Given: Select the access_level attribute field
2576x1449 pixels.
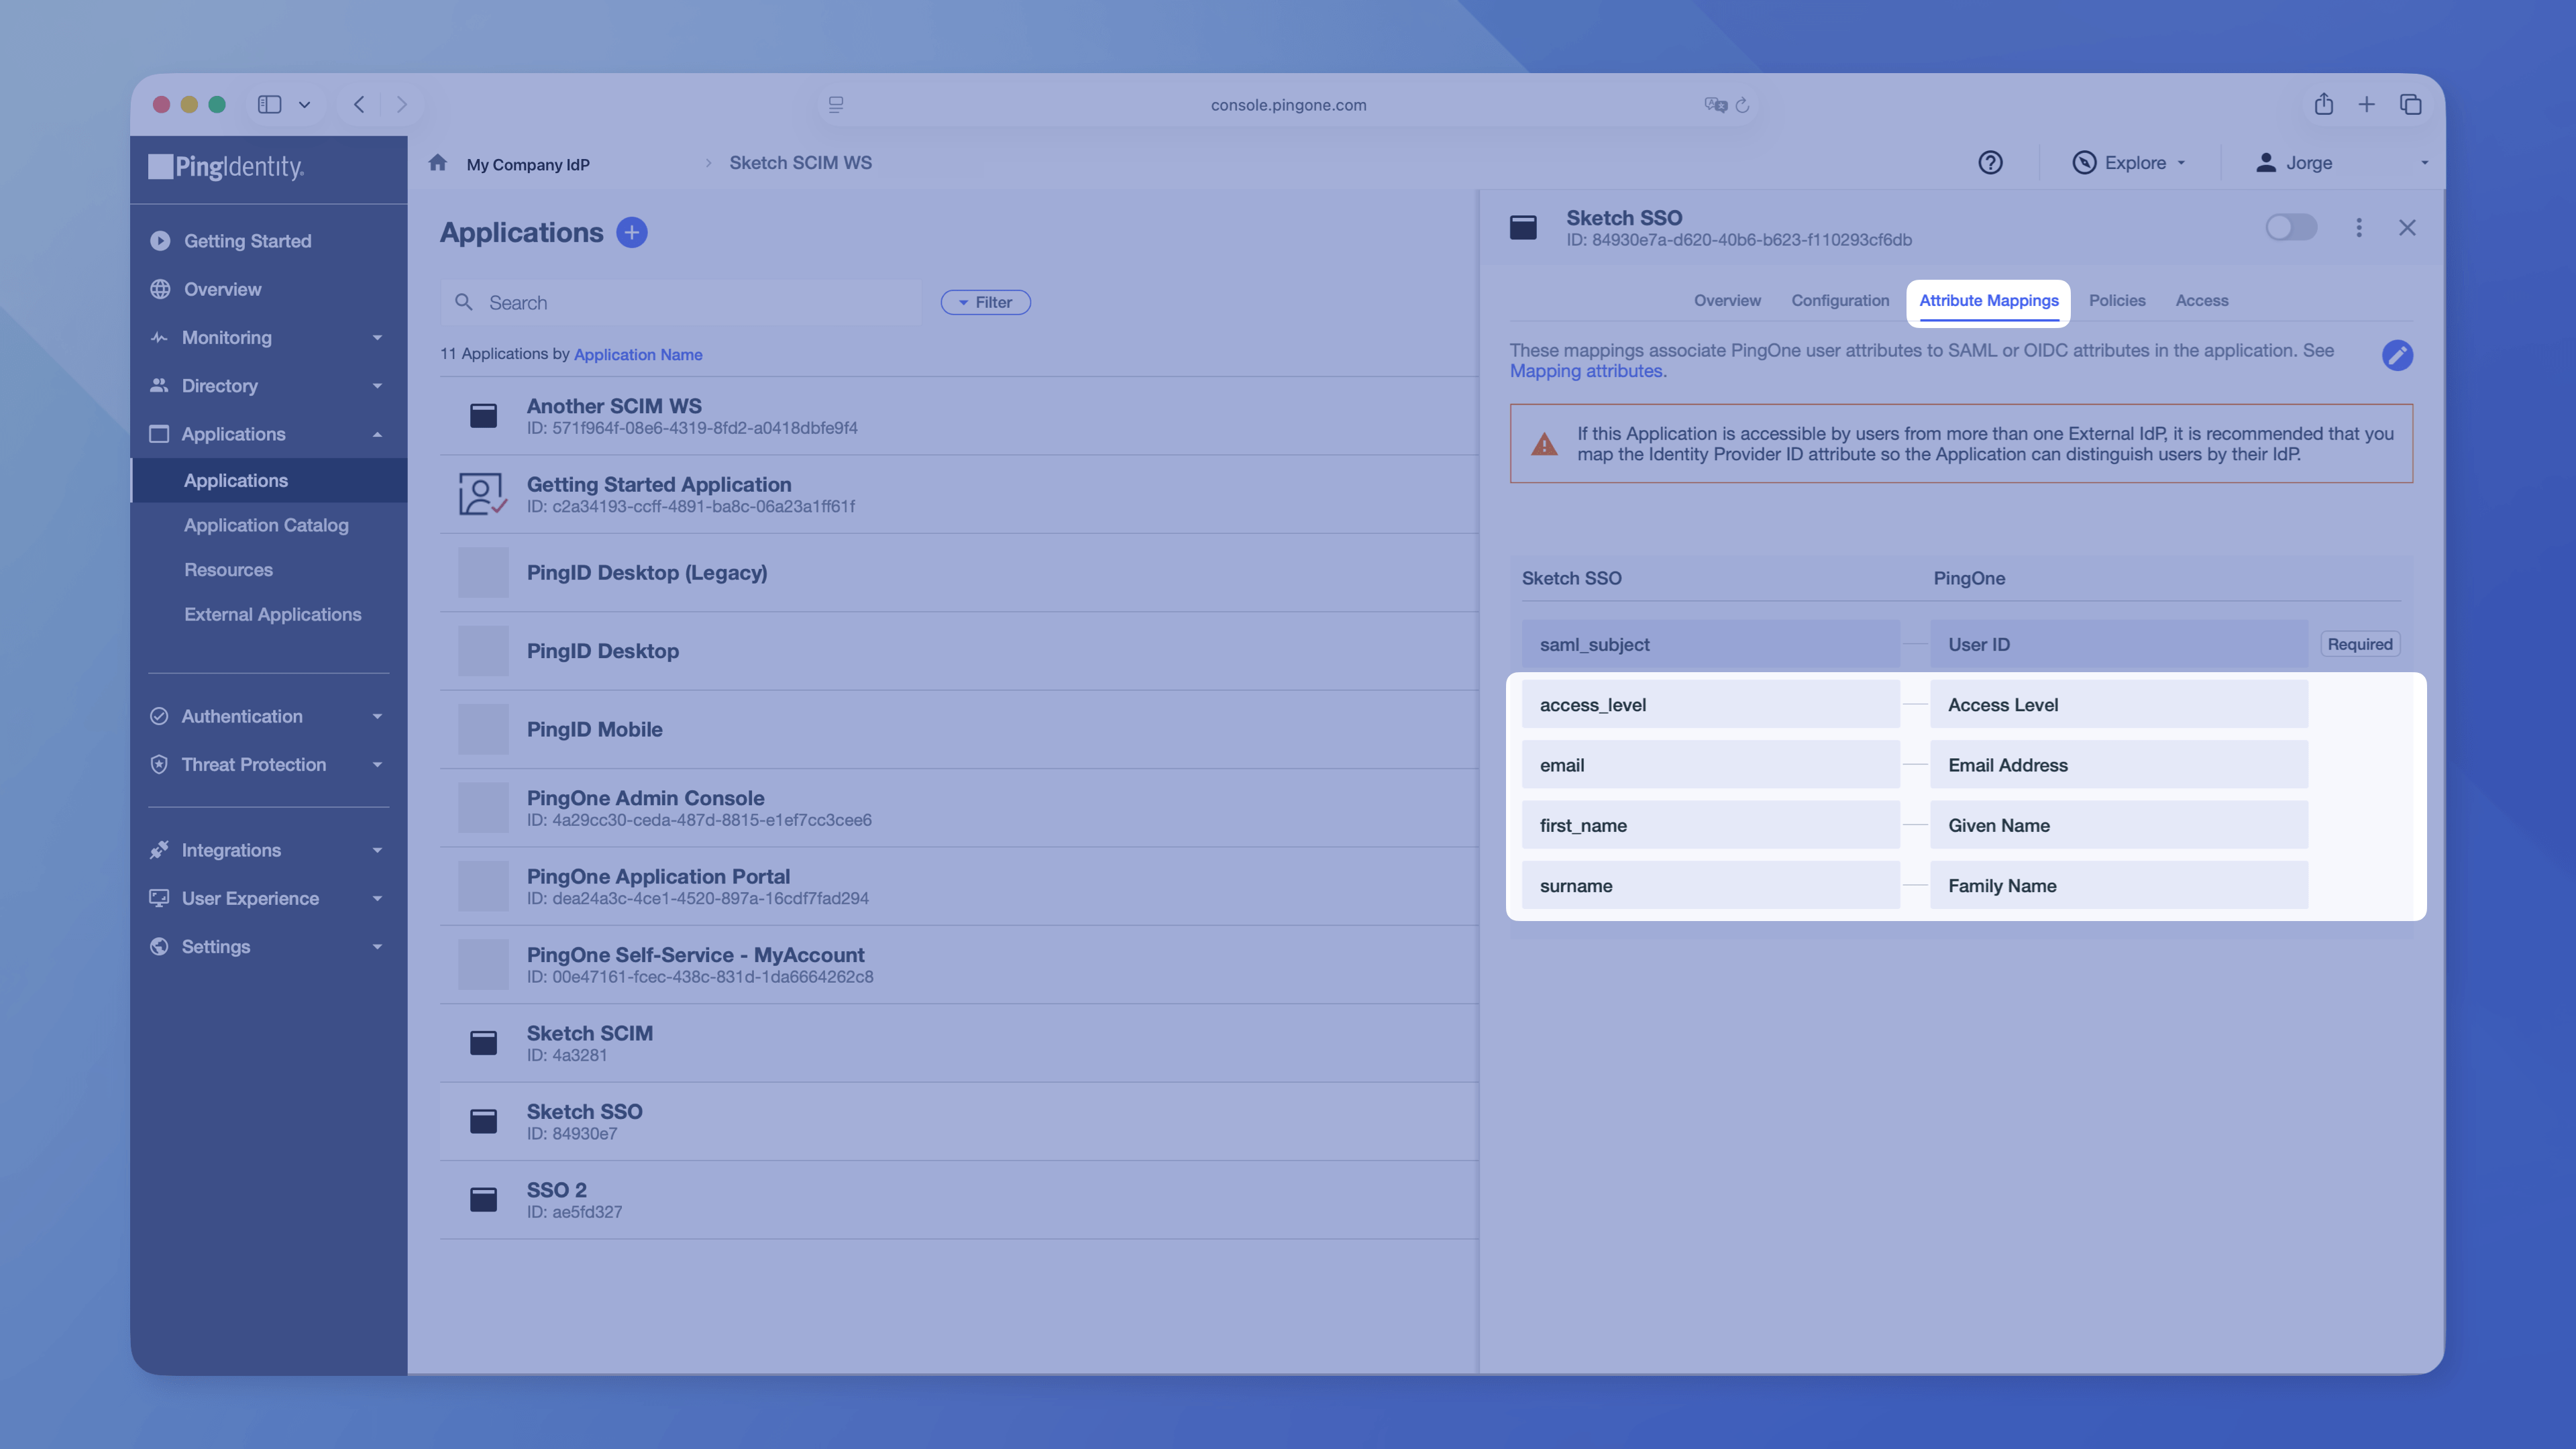Looking at the screenshot, I should [x=1710, y=704].
